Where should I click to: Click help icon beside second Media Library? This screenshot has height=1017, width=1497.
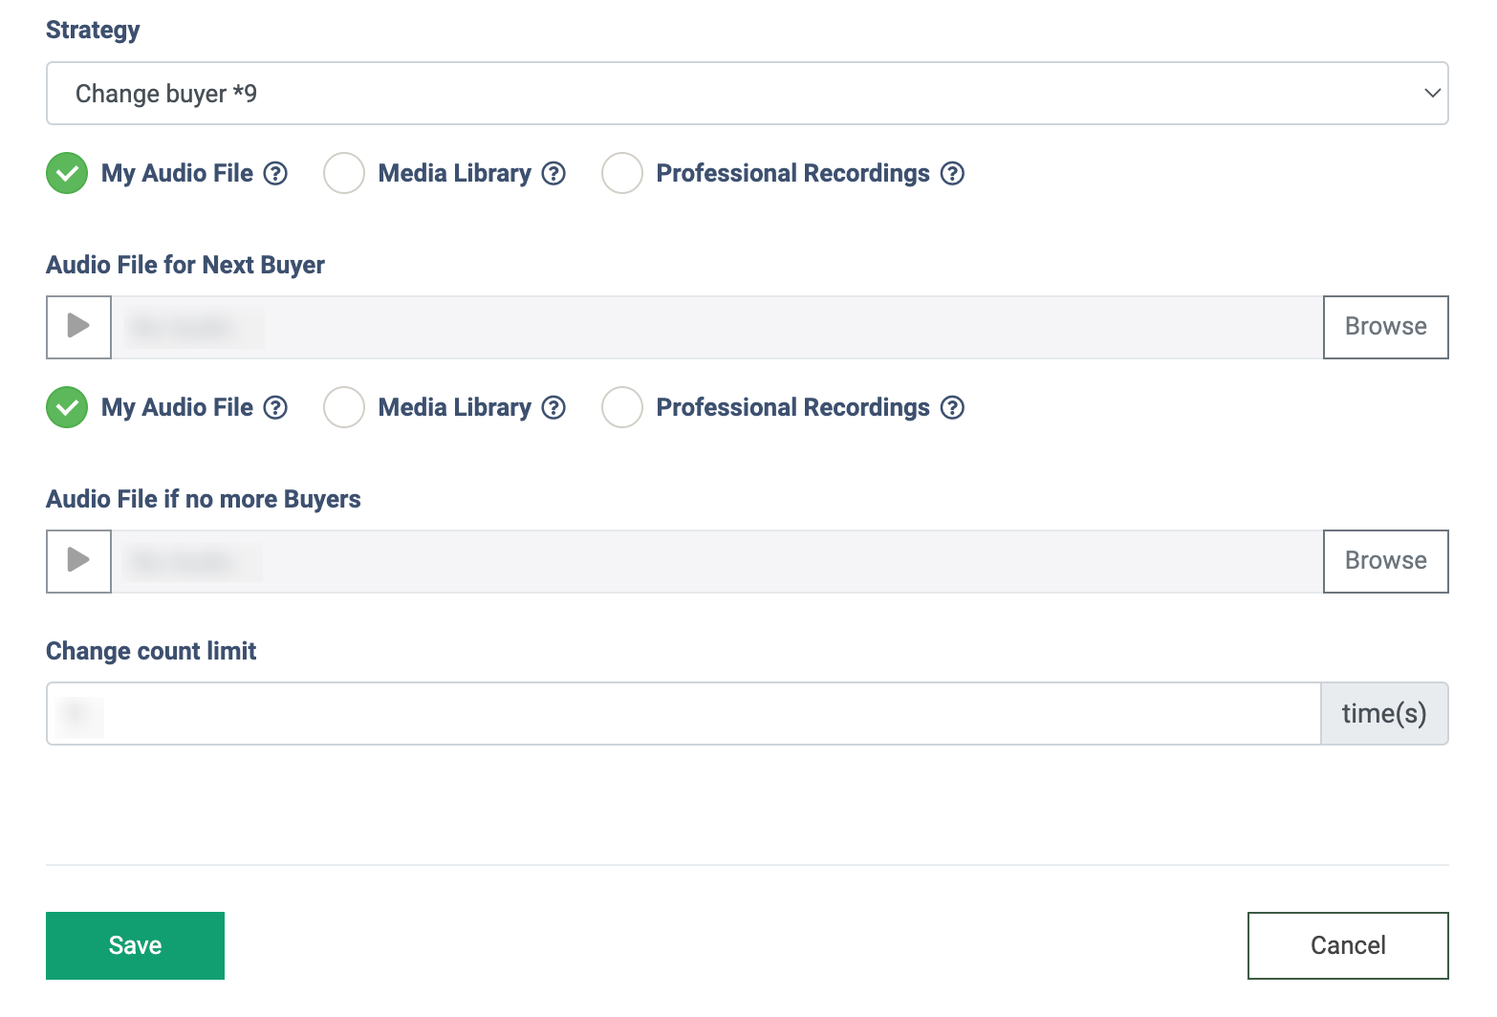click(x=553, y=407)
